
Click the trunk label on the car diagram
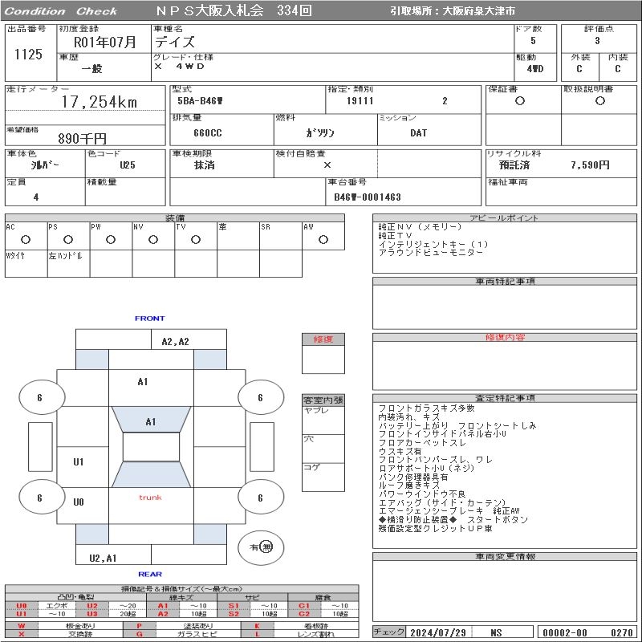(x=150, y=498)
